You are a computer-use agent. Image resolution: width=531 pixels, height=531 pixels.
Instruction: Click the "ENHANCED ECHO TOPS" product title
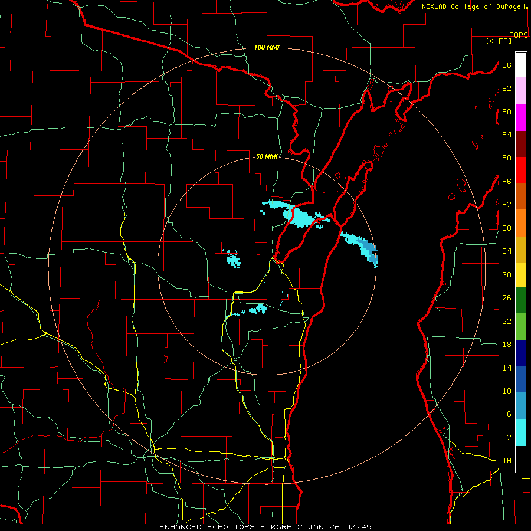tap(207, 527)
